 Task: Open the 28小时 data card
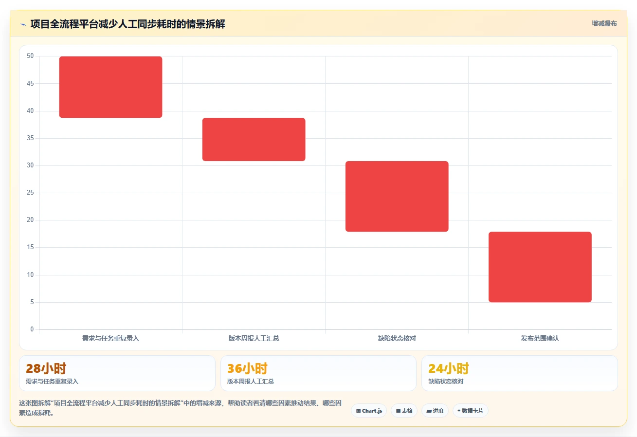pos(117,373)
